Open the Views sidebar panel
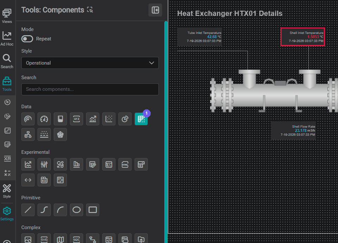 pos(7,16)
